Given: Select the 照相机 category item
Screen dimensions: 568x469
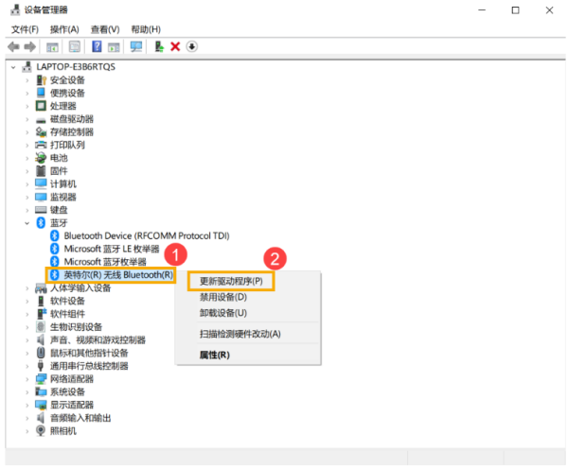Looking at the screenshot, I should point(63,431).
